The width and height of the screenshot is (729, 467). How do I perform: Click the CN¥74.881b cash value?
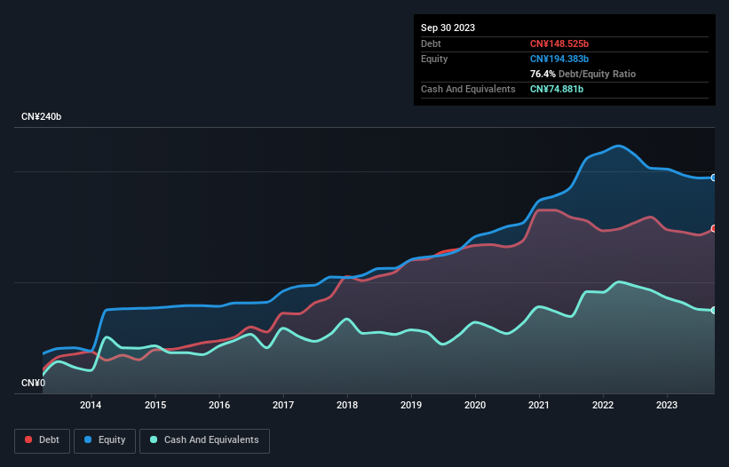[557, 89]
